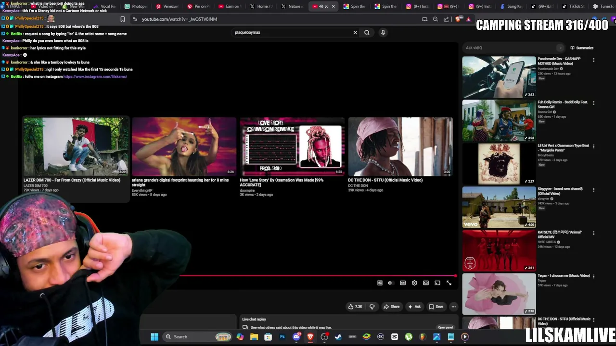Turn on closed captions in the player
The image size is (616, 346).
[x=403, y=283]
